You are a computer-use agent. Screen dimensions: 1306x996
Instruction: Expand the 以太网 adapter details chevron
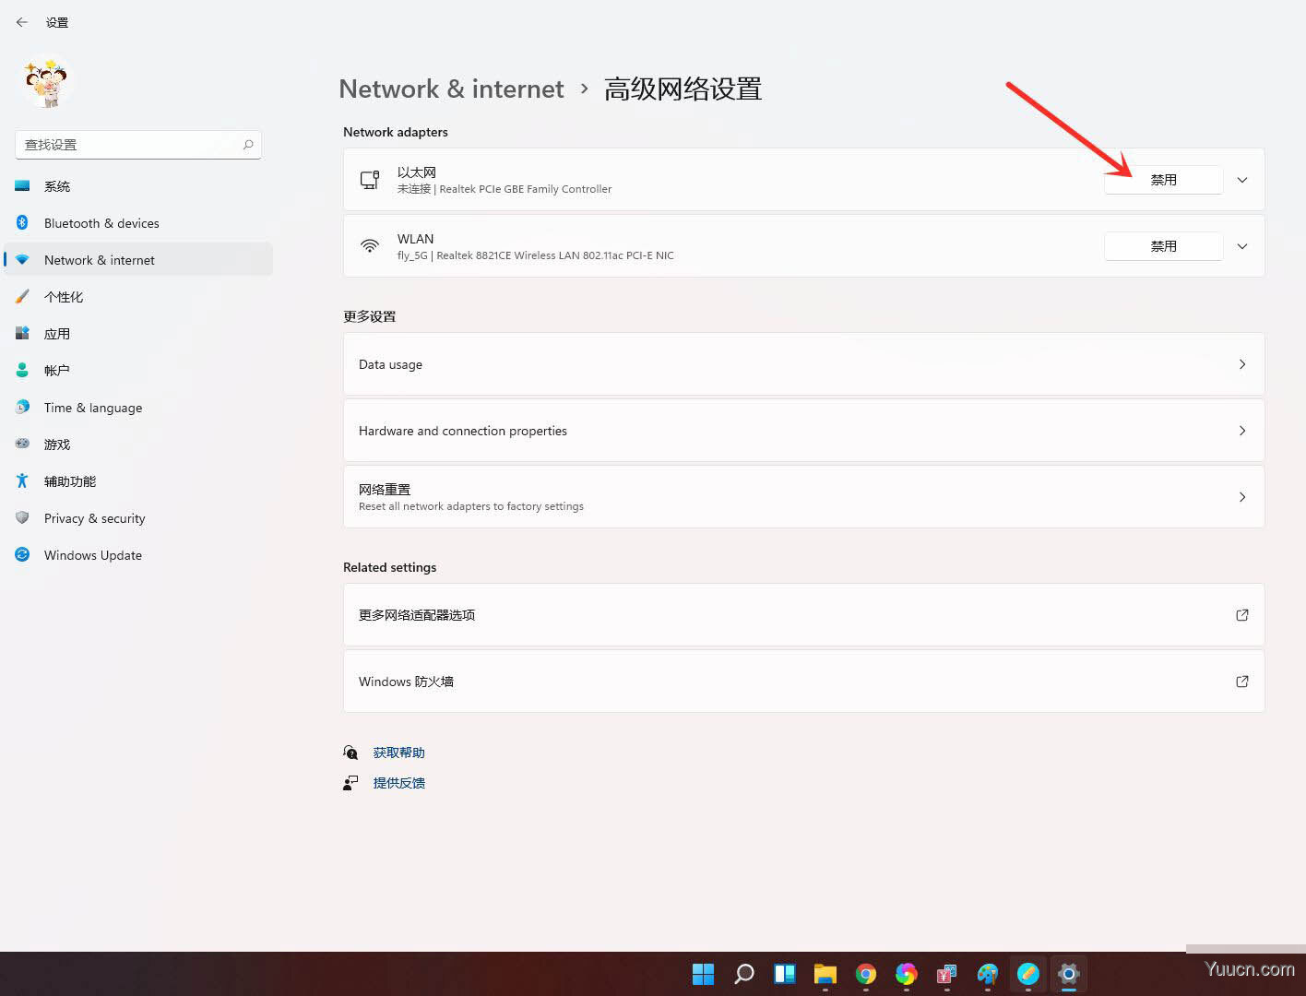point(1242,180)
